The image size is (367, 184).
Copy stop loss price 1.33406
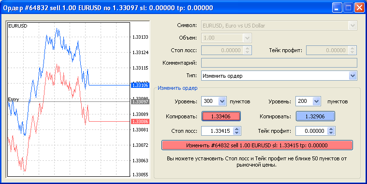221,116
